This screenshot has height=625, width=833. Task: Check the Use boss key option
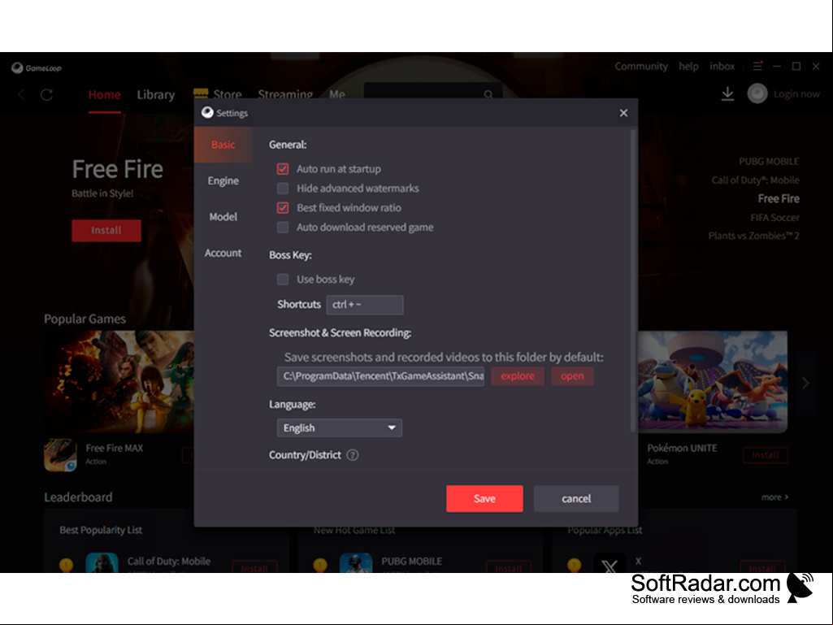283,279
